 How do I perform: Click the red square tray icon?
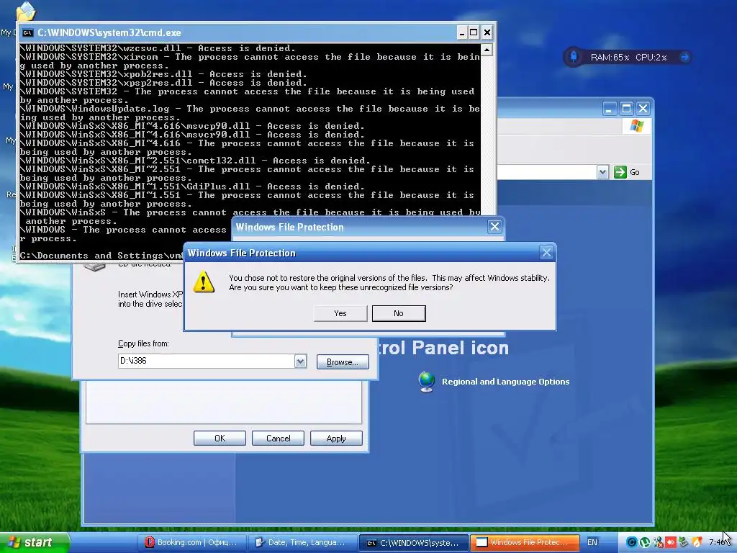(670, 542)
